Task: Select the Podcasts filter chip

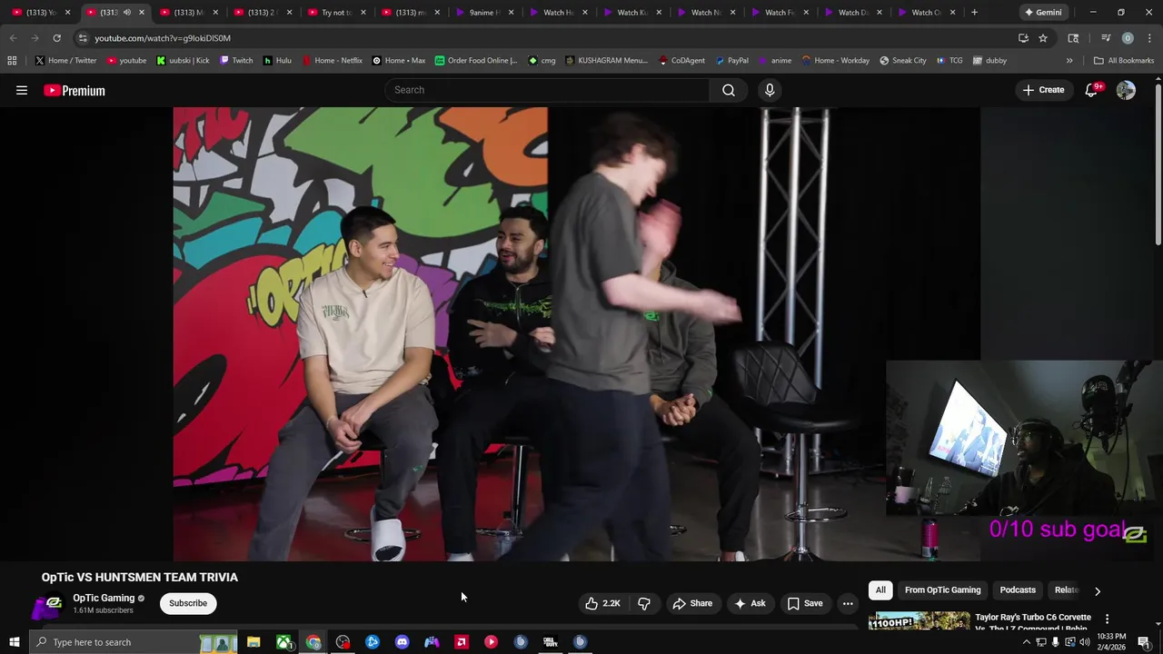Action: click(1018, 590)
